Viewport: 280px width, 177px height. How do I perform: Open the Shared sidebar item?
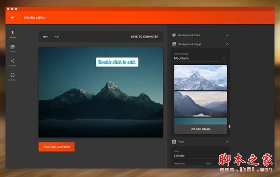[13, 62]
